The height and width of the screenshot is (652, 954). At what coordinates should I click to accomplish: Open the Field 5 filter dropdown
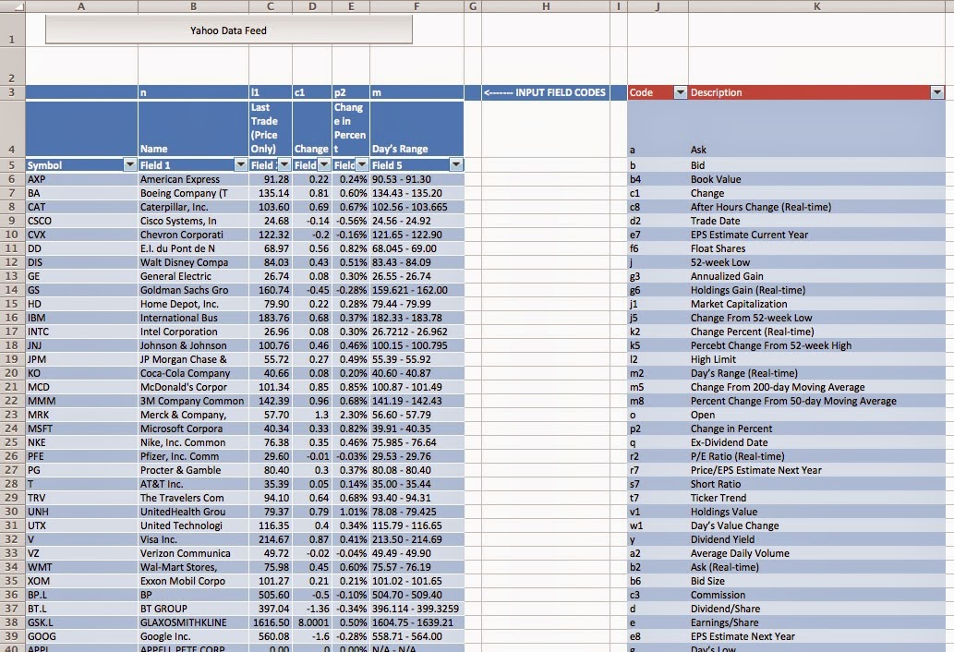pyautogui.click(x=456, y=164)
